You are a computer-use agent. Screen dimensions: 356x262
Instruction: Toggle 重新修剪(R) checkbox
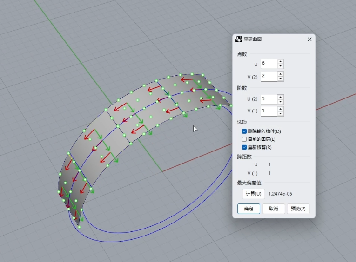[x=244, y=147]
